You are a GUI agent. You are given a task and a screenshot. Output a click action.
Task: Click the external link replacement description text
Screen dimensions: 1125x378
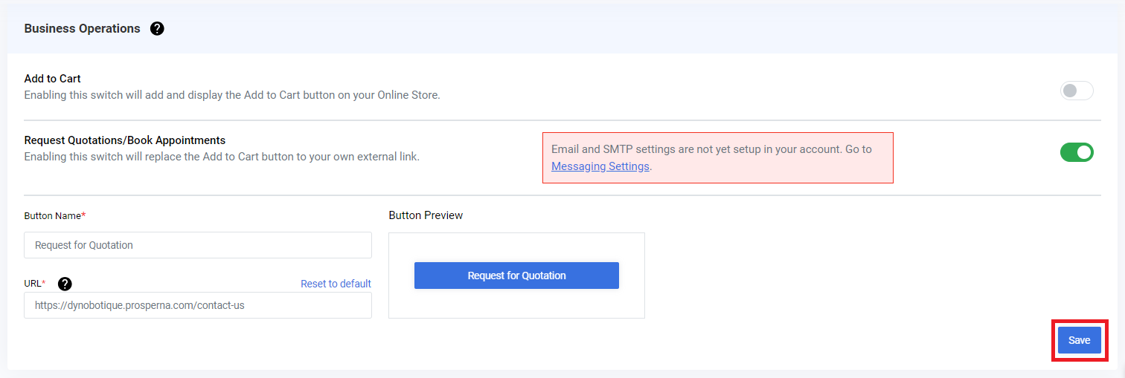pos(222,157)
